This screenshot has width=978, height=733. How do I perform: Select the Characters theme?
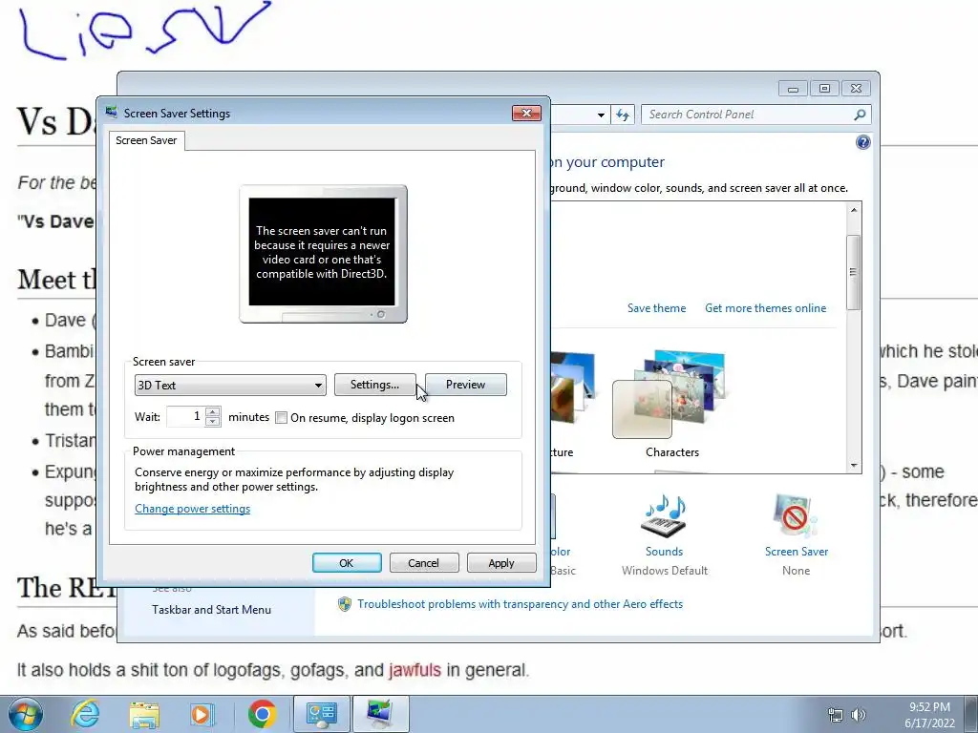671,405
